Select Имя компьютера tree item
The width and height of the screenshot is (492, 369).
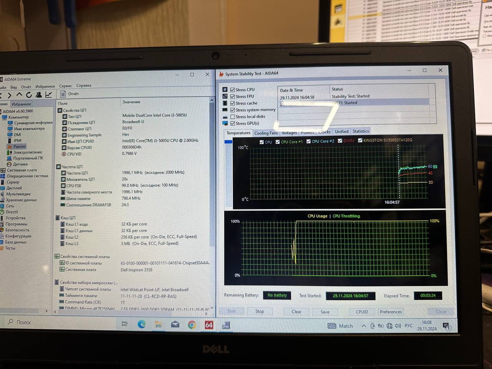point(26,129)
